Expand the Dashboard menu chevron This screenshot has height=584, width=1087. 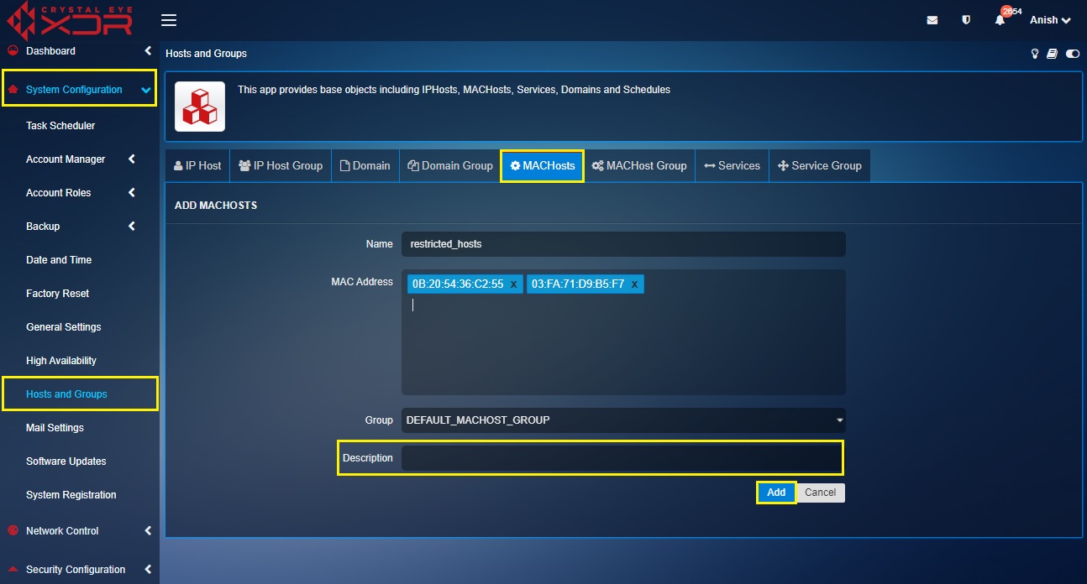[148, 51]
